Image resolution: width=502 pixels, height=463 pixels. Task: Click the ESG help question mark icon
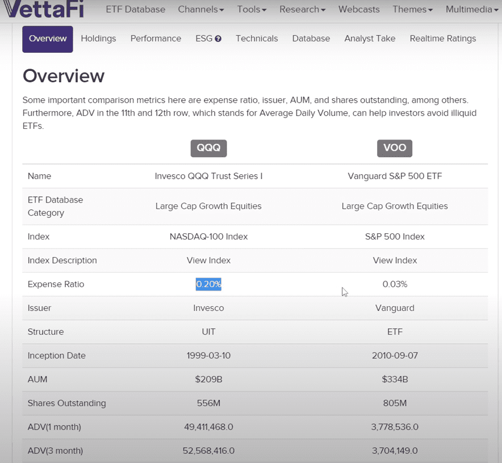click(218, 39)
